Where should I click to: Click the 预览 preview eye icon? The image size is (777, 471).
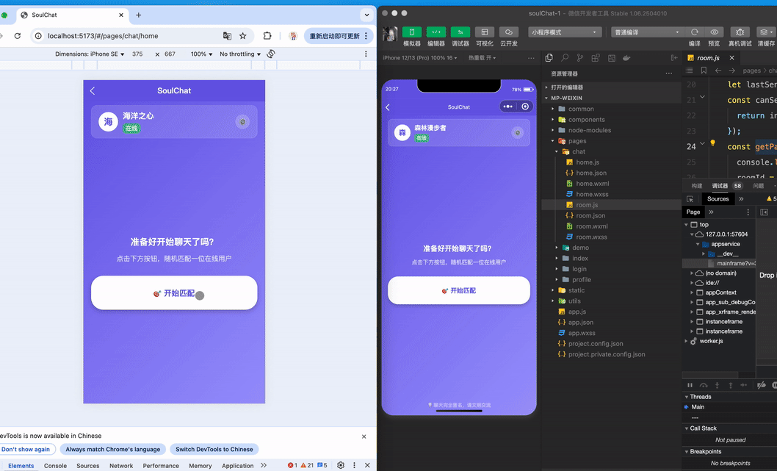(715, 32)
